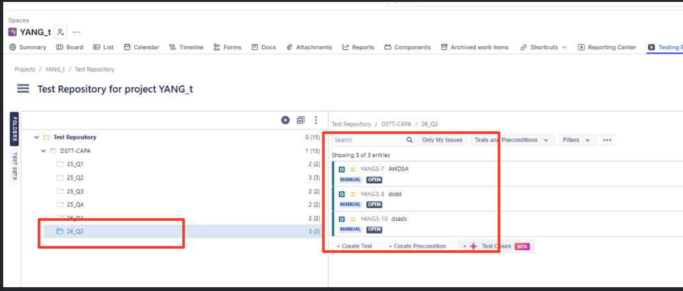Open the YANG3-10 issue link

[373, 219]
